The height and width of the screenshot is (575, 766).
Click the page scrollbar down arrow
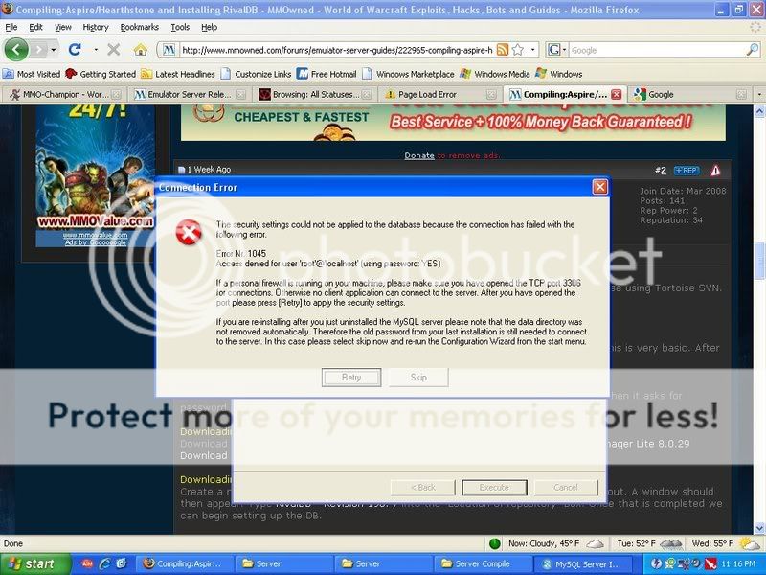[x=759, y=528]
